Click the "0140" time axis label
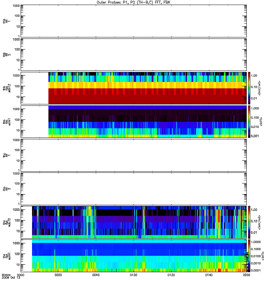 pos(209,275)
